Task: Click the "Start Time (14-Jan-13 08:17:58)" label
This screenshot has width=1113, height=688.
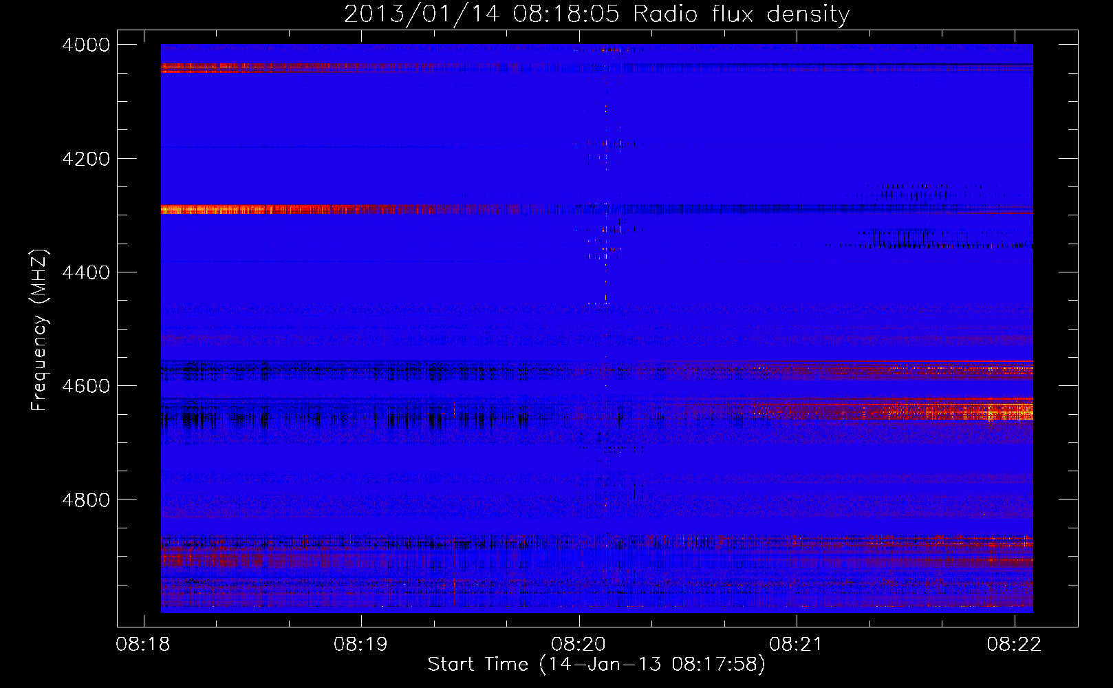Action: (x=596, y=665)
